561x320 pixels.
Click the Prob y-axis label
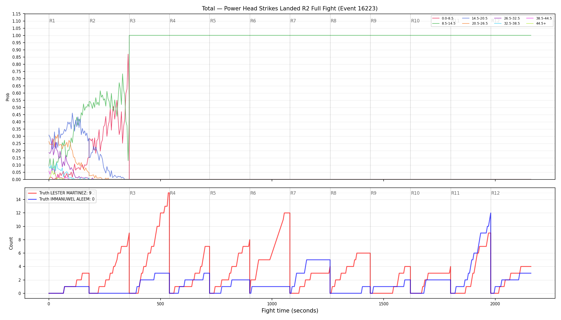(8, 97)
